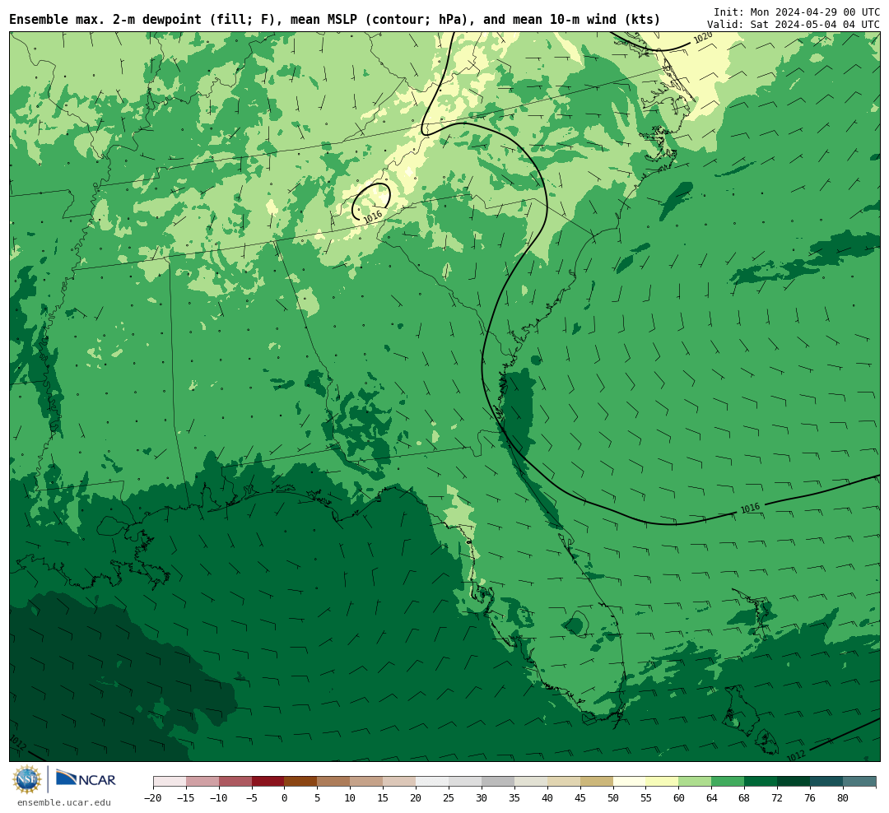Pick the tan swatch between 40 and 45

[x=564, y=781]
